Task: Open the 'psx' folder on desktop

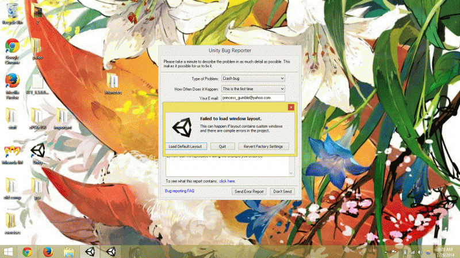Action: [x=37, y=188]
